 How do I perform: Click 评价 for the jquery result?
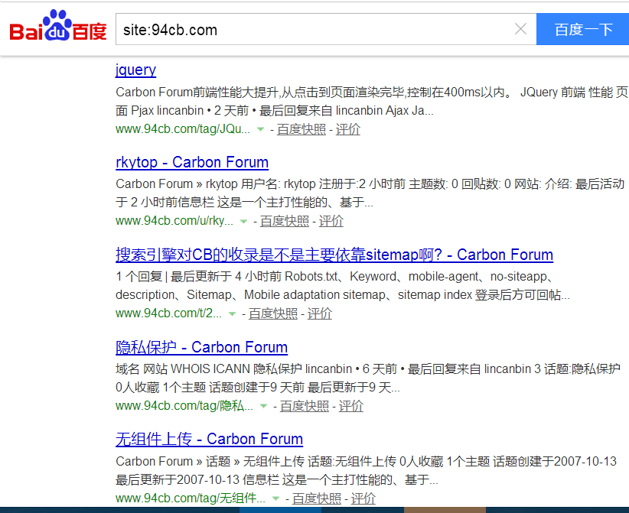[348, 129]
